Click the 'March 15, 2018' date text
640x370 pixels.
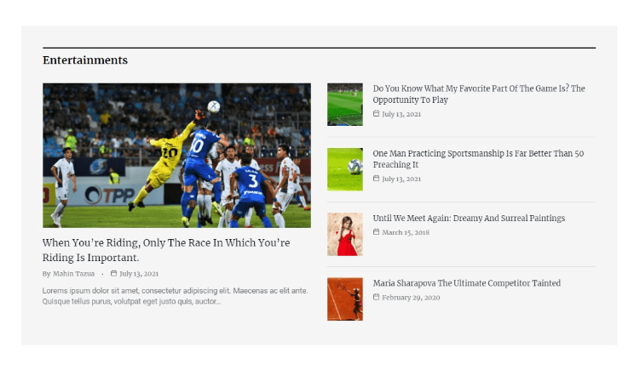point(406,232)
